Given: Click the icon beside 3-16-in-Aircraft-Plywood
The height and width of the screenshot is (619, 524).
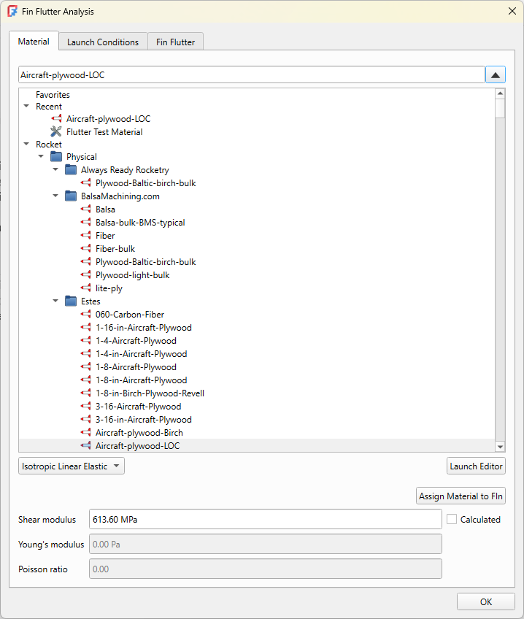Looking at the screenshot, I should click(x=85, y=419).
